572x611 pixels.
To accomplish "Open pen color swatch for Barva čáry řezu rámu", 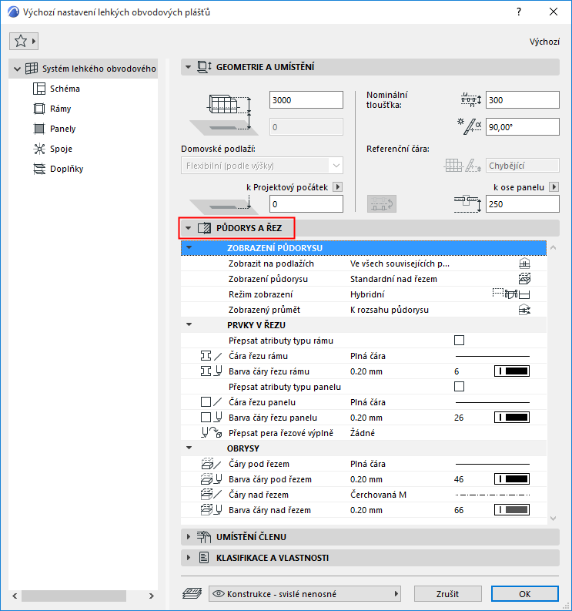I will tap(512, 371).
